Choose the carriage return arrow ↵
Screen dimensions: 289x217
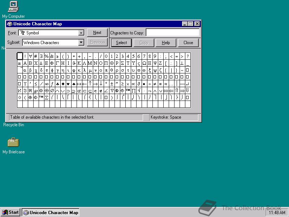187,84
